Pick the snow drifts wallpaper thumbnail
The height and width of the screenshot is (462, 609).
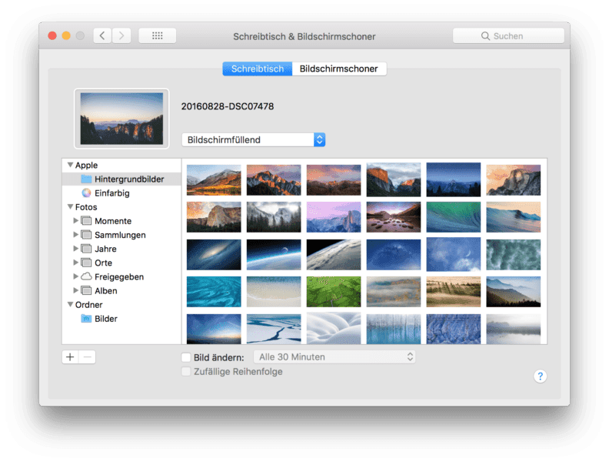click(x=333, y=329)
